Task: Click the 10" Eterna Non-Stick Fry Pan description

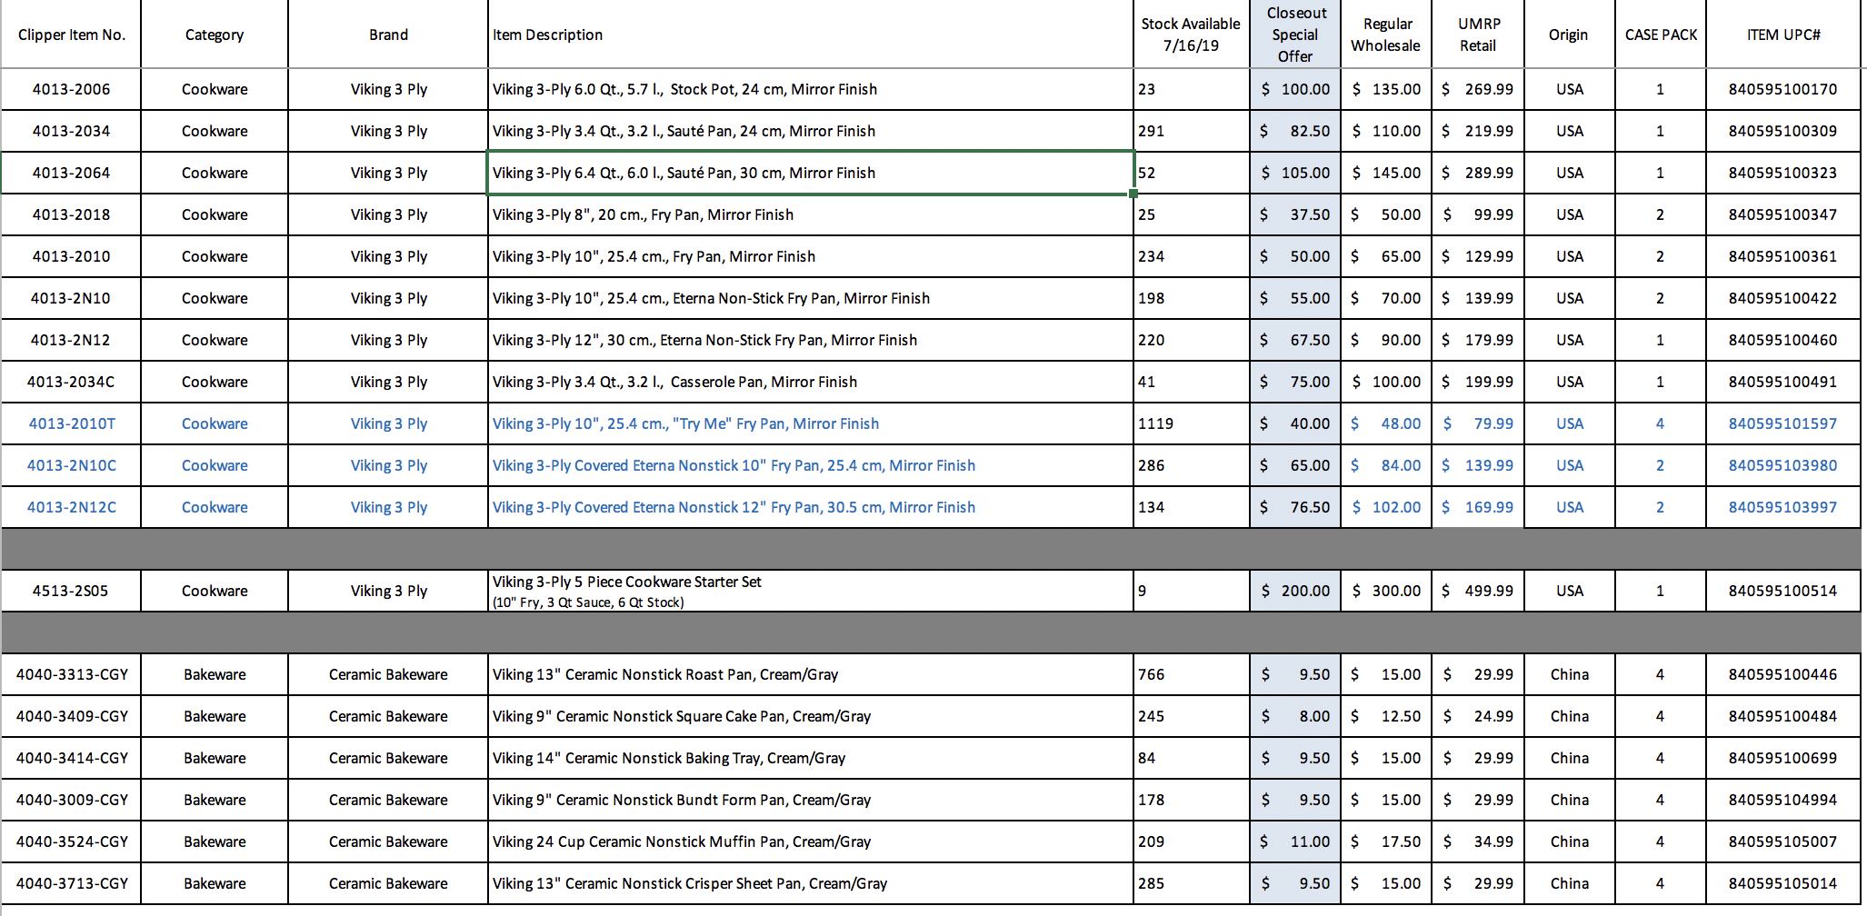Action: [811, 298]
